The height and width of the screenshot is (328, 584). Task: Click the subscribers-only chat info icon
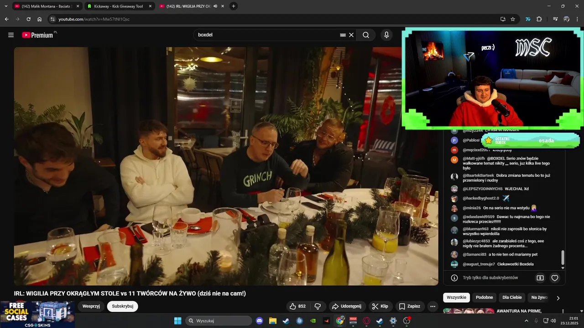(454, 277)
